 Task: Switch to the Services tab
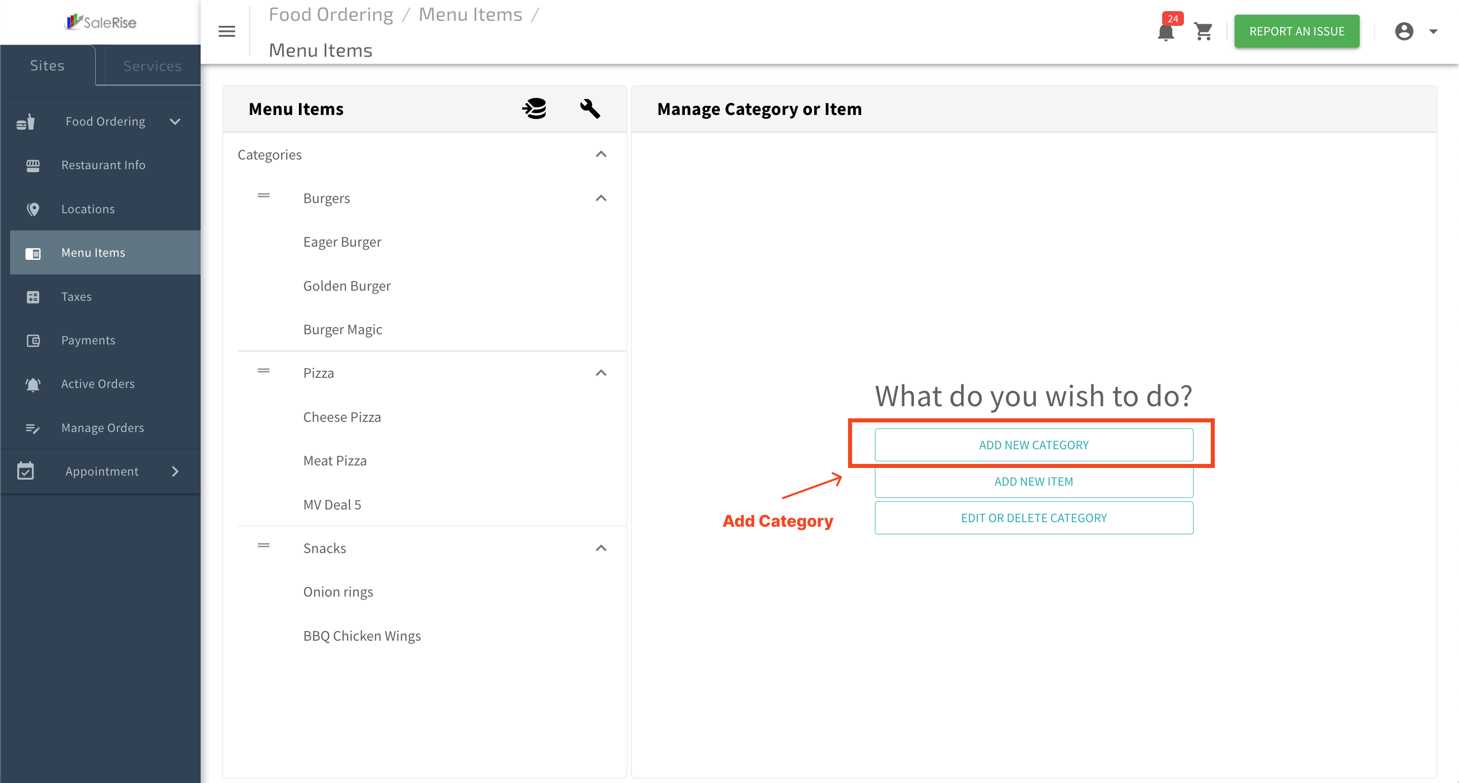click(x=152, y=66)
